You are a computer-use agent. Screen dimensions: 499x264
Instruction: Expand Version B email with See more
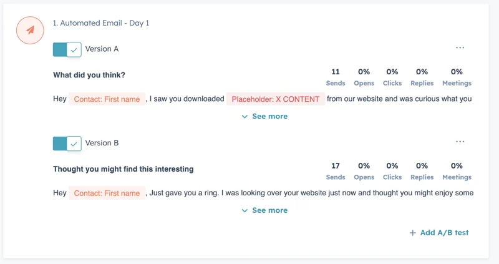click(x=264, y=210)
